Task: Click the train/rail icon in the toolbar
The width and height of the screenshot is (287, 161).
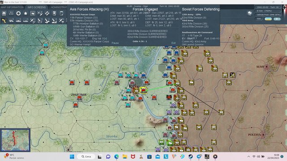Action: [54, 13]
